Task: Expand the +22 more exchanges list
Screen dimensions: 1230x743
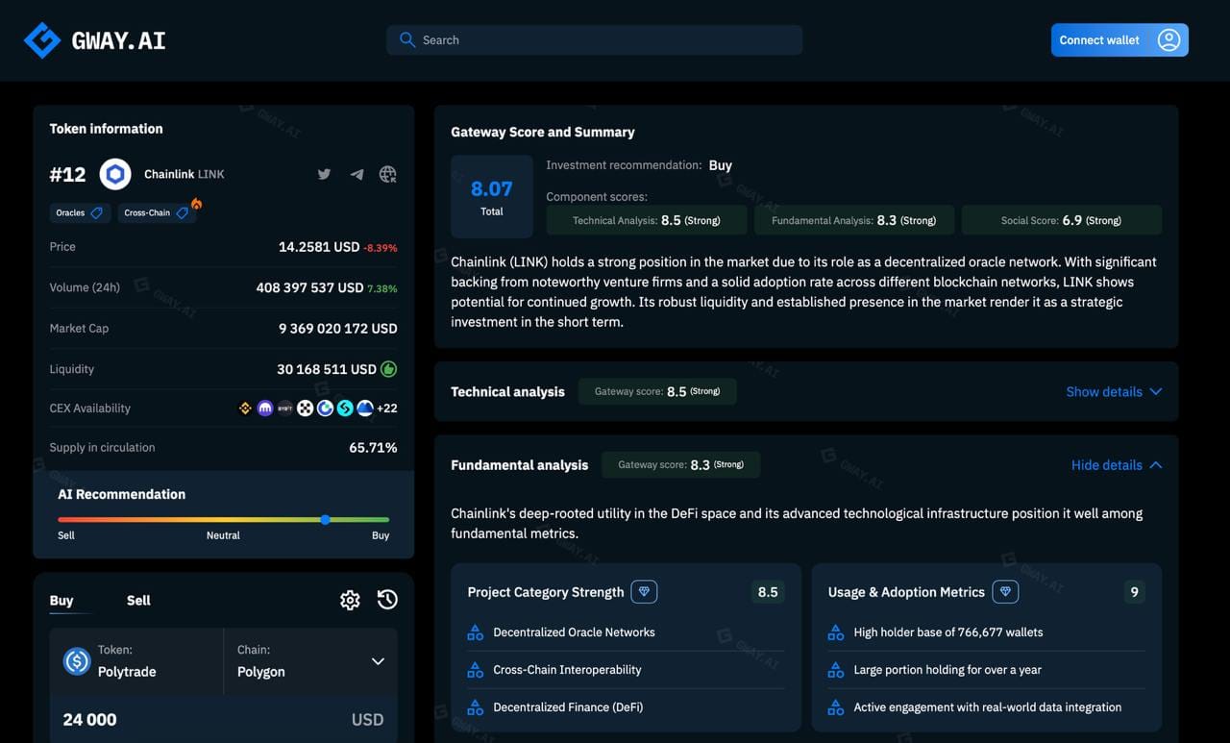Action: coord(386,408)
